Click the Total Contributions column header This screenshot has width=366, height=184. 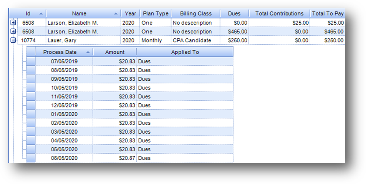280,13
